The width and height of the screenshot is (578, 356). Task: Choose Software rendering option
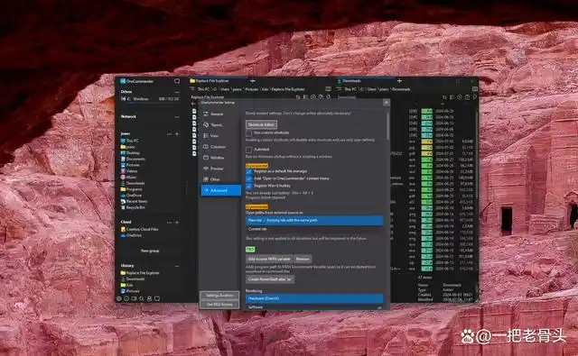click(x=314, y=307)
